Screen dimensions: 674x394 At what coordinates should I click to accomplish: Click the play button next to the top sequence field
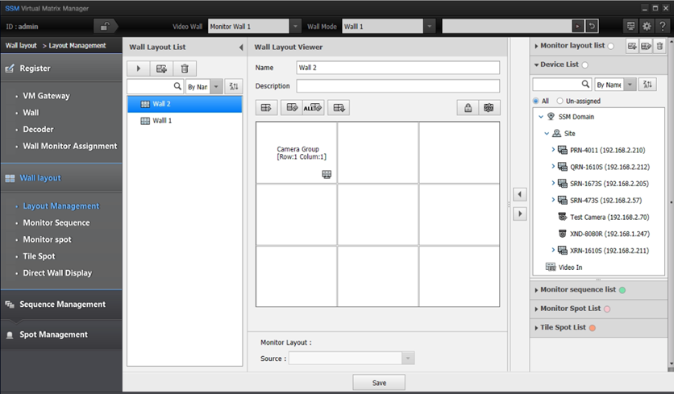(578, 27)
